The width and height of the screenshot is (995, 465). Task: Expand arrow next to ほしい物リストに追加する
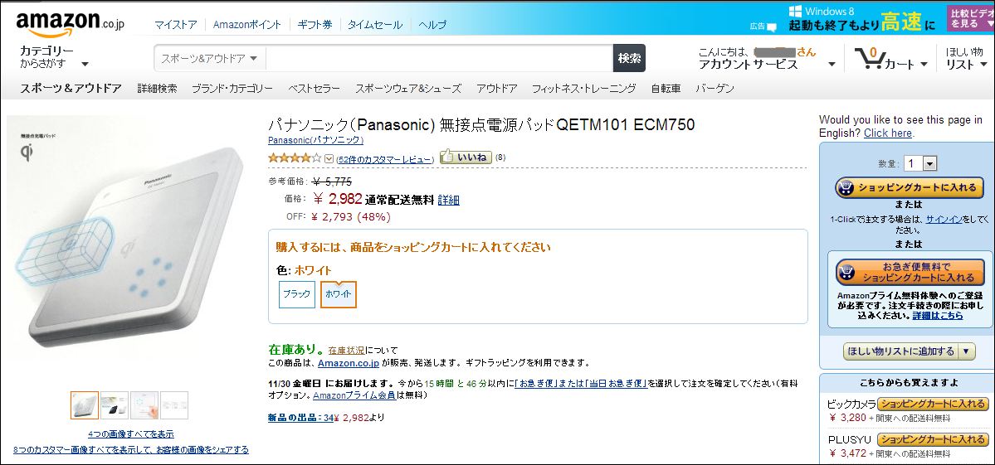(966, 351)
